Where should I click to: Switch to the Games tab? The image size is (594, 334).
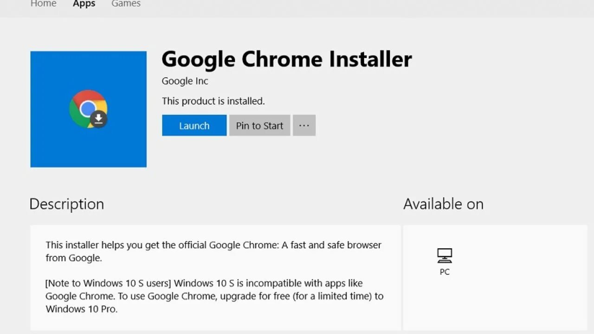tap(126, 4)
